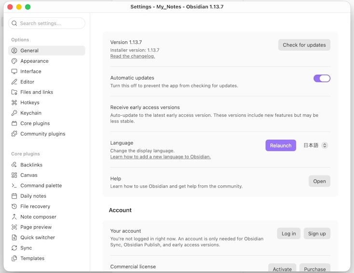Open Core plugins under Options

tap(47, 123)
